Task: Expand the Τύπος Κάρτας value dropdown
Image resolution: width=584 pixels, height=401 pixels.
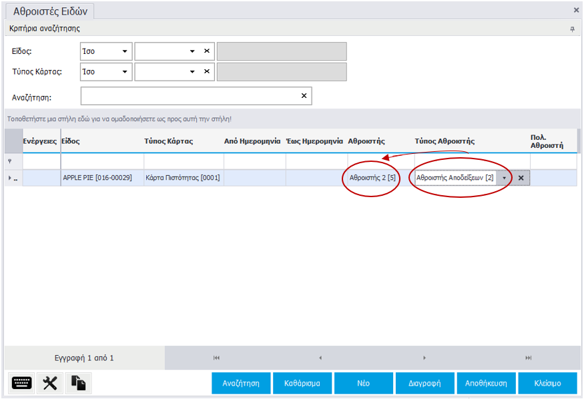Action: pyautogui.click(x=192, y=71)
